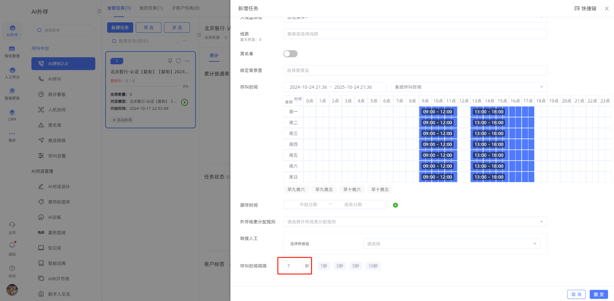
Task: Open the 短信管理 sidebar icon
Action: (12, 50)
